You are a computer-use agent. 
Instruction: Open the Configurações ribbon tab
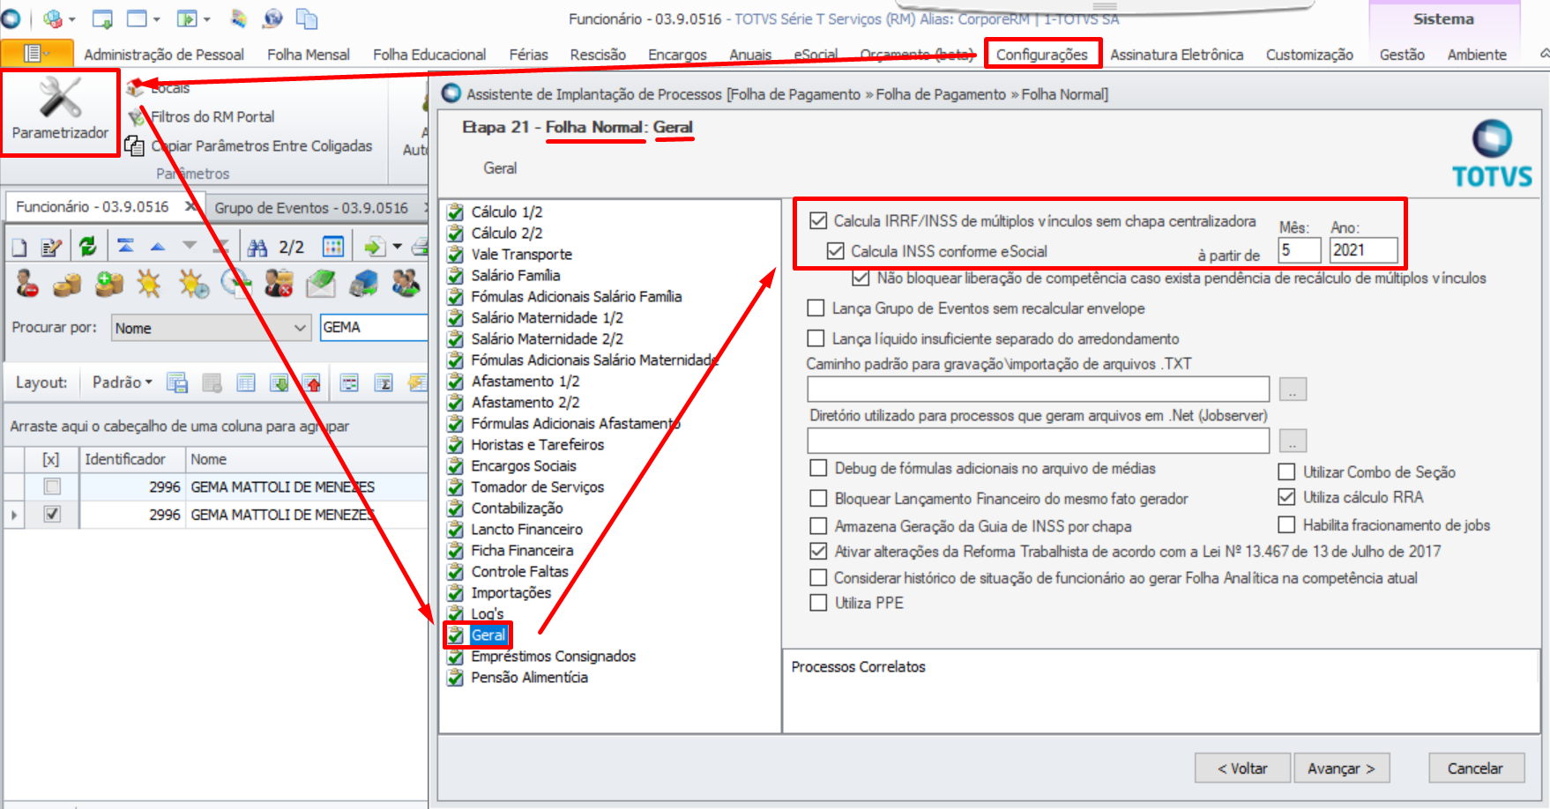tap(1042, 55)
